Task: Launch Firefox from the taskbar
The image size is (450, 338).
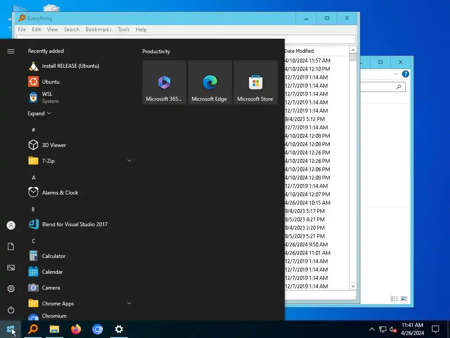Action: pyautogui.click(x=76, y=329)
